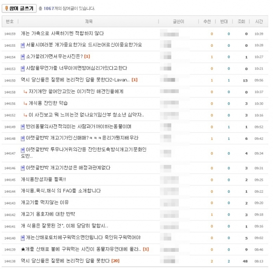Click mobile post icon in row 144140
The image size is (273, 269).
pyautogui.click(x=22, y=238)
